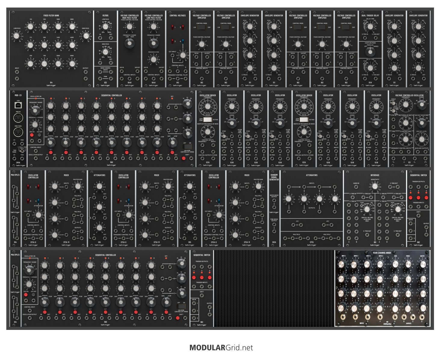Adjust Sensitivity knob on 961 Interface module
443x354 pixels.
(x=375, y=186)
